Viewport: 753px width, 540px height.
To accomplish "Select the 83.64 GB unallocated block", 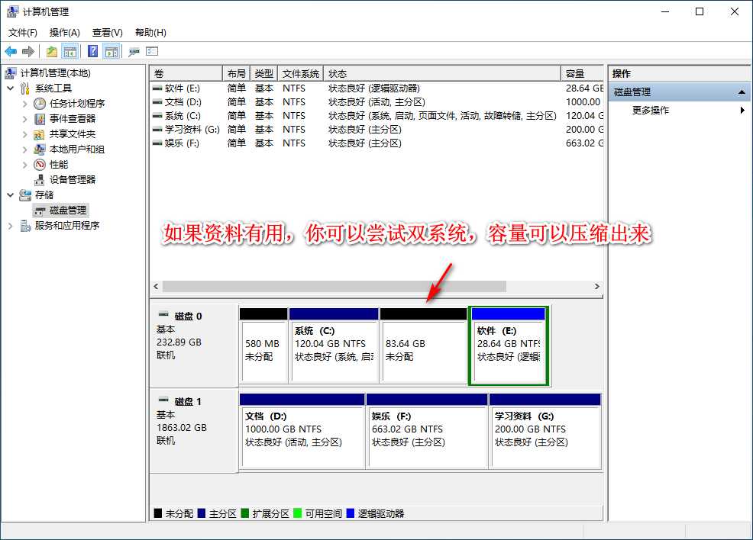I will coord(423,346).
